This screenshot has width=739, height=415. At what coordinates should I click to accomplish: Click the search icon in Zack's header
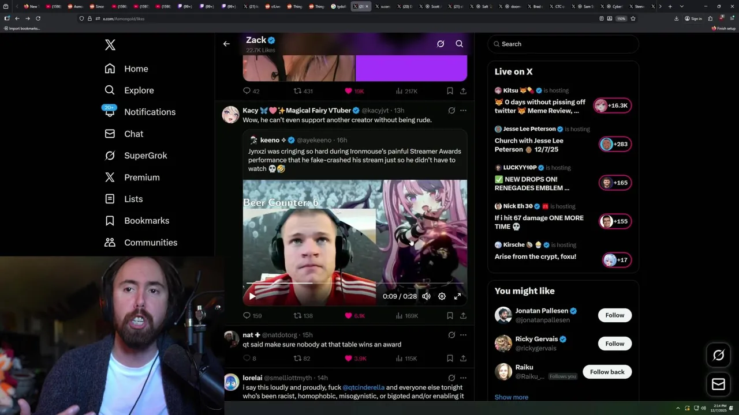460,44
